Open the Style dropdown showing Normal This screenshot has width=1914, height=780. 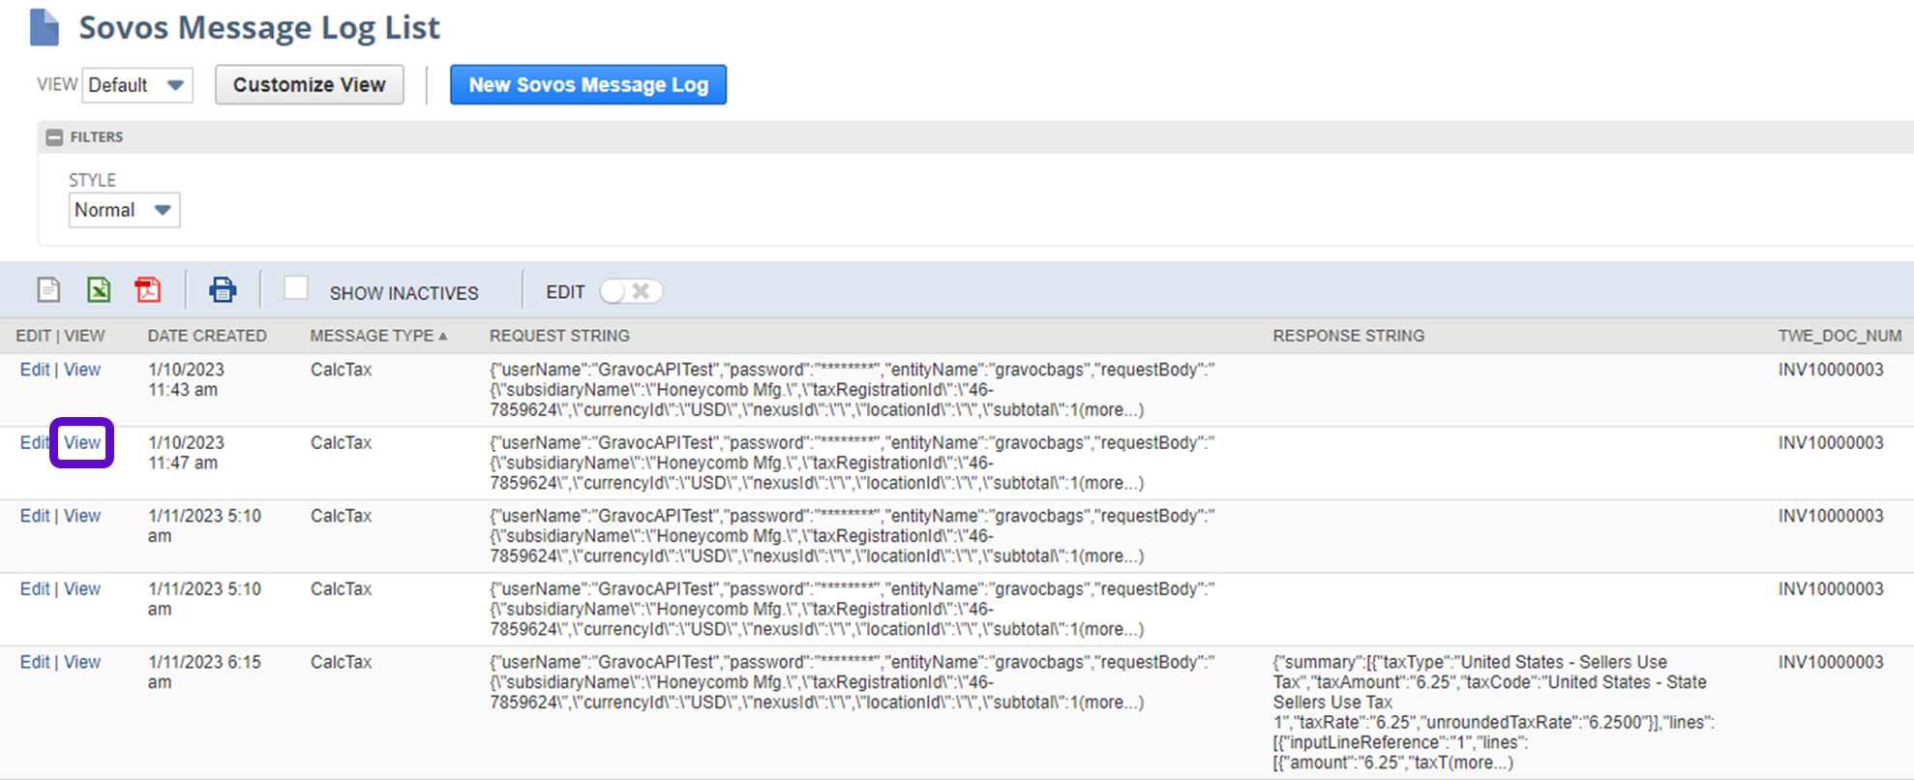click(x=124, y=210)
